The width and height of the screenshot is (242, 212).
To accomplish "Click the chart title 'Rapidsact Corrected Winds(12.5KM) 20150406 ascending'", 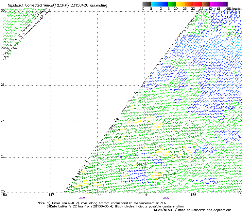I will pos(57,6).
